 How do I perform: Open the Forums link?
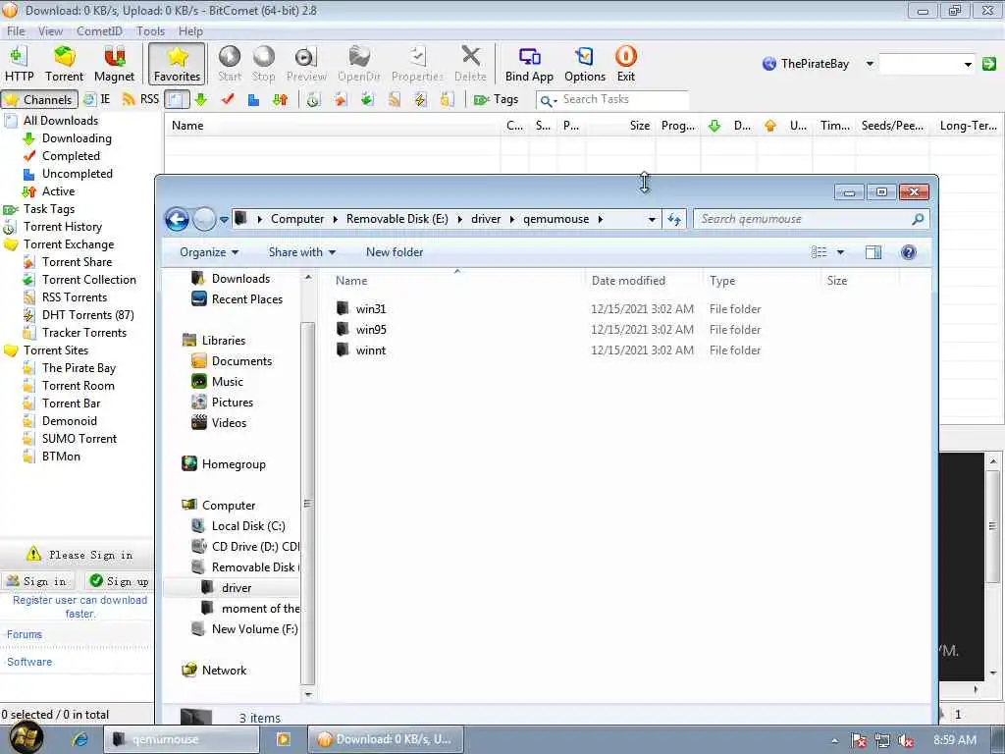pyautogui.click(x=25, y=634)
